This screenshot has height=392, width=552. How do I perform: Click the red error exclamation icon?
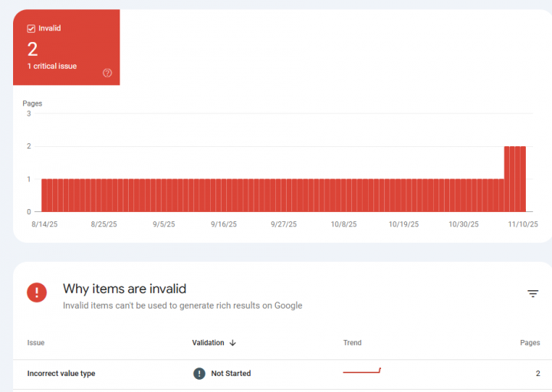pyautogui.click(x=37, y=292)
